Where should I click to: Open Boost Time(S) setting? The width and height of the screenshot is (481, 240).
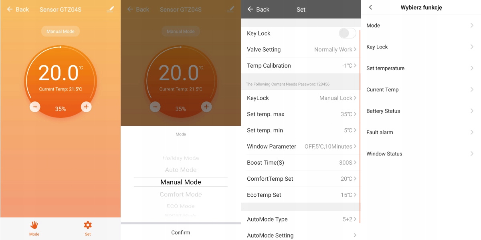click(x=301, y=163)
